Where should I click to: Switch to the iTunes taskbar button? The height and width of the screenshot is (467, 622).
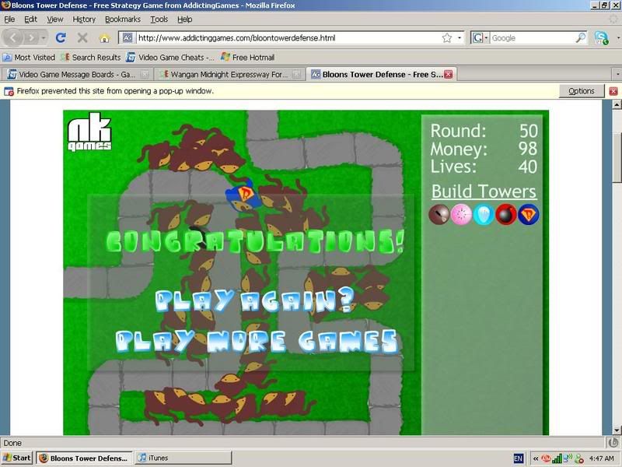tap(183, 458)
